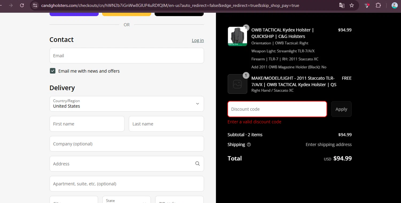Bookmark this page with the star icon

coord(352,5)
